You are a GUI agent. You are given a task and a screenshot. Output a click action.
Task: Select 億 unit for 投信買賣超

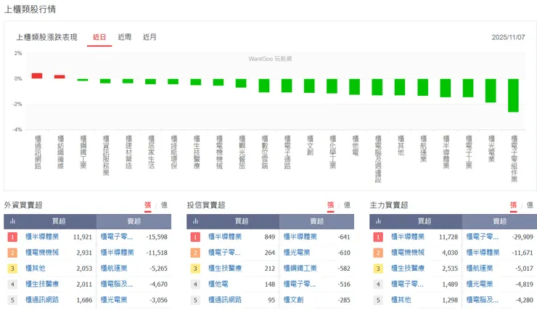tap(348, 205)
